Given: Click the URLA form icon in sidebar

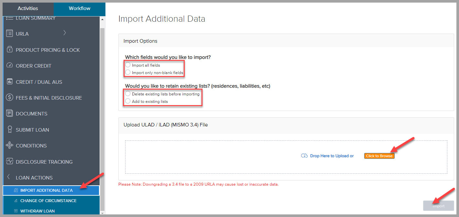Looking at the screenshot, I should [x=9, y=34].
